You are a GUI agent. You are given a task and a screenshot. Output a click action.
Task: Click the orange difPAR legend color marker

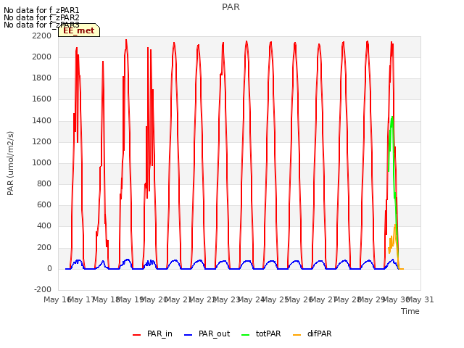297,335
